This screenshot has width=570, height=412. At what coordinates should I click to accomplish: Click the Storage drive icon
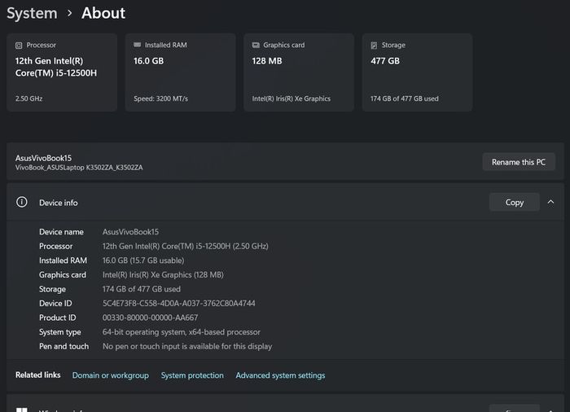click(x=374, y=46)
